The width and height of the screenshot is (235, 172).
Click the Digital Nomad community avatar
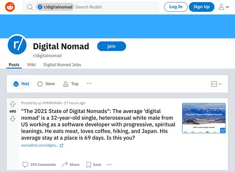[x=17, y=45]
